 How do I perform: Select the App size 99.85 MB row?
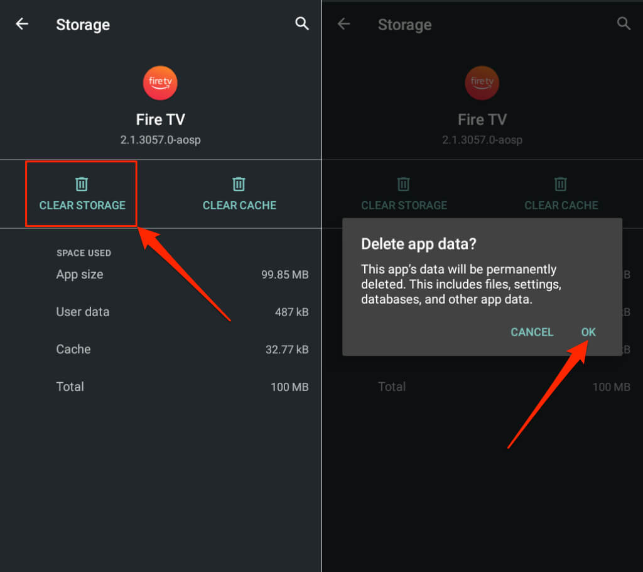coord(182,275)
